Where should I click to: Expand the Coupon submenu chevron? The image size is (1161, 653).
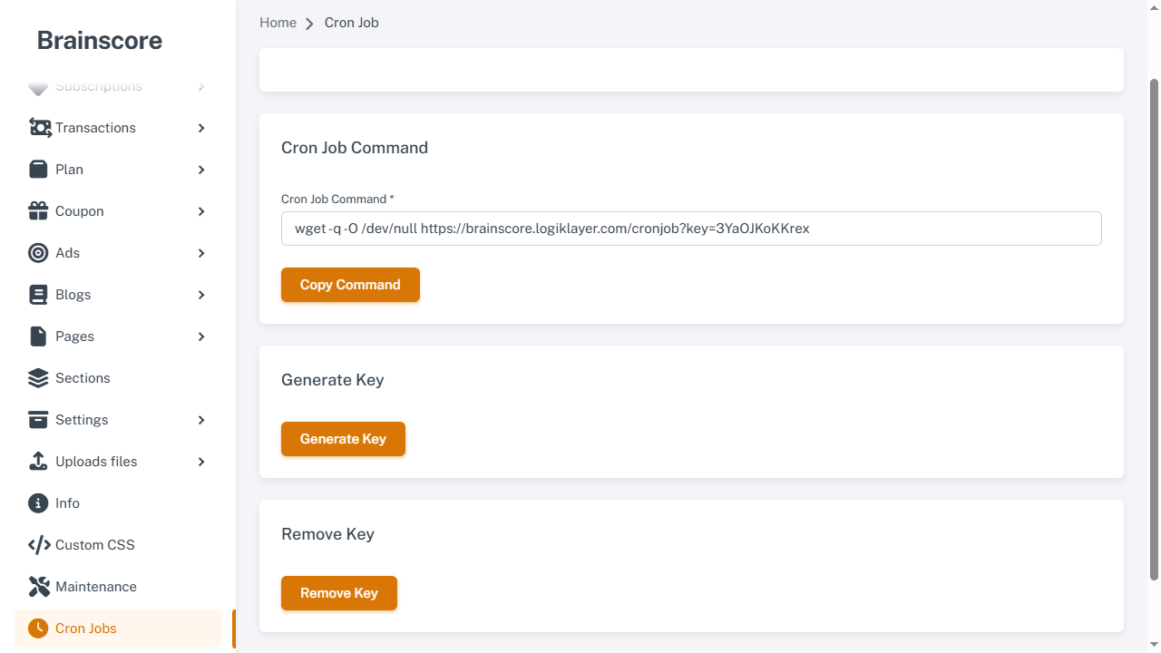[201, 211]
